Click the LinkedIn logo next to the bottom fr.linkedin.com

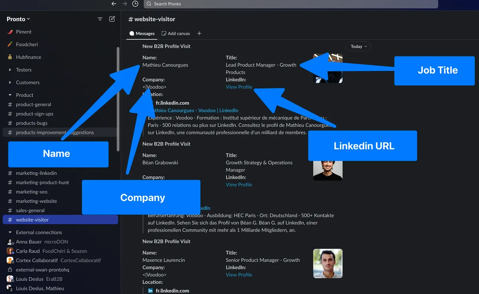[150, 291]
